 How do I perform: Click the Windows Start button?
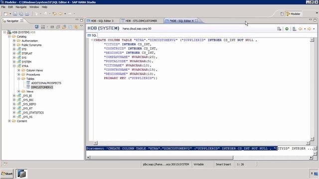pos(7,174)
